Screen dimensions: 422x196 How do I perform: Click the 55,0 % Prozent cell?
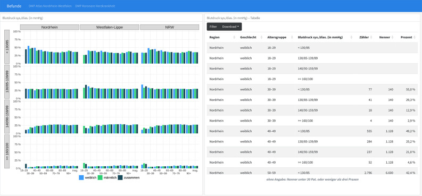[x=410, y=89]
